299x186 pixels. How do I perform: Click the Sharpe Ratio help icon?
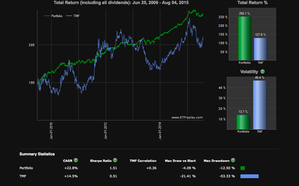115,160
